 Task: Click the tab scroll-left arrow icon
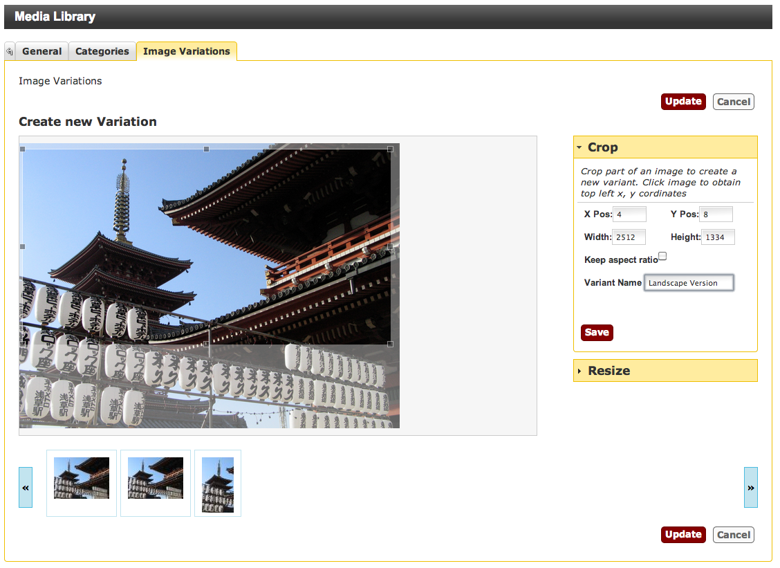pyautogui.click(x=10, y=51)
